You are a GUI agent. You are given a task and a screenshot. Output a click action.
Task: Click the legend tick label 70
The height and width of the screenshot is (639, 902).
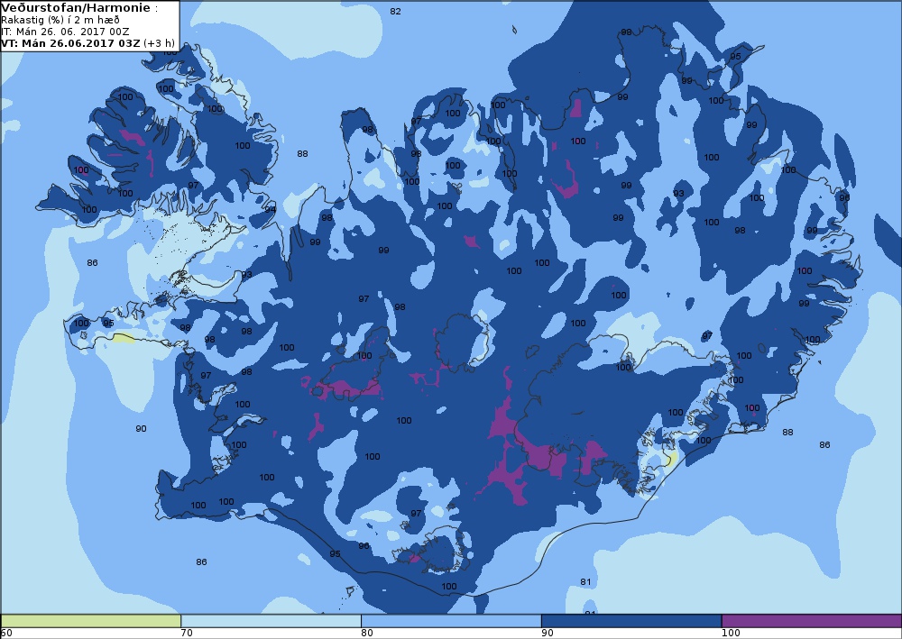(x=187, y=634)
